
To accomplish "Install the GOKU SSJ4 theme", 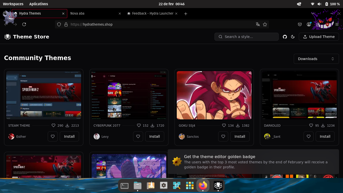I will (240, 136).
